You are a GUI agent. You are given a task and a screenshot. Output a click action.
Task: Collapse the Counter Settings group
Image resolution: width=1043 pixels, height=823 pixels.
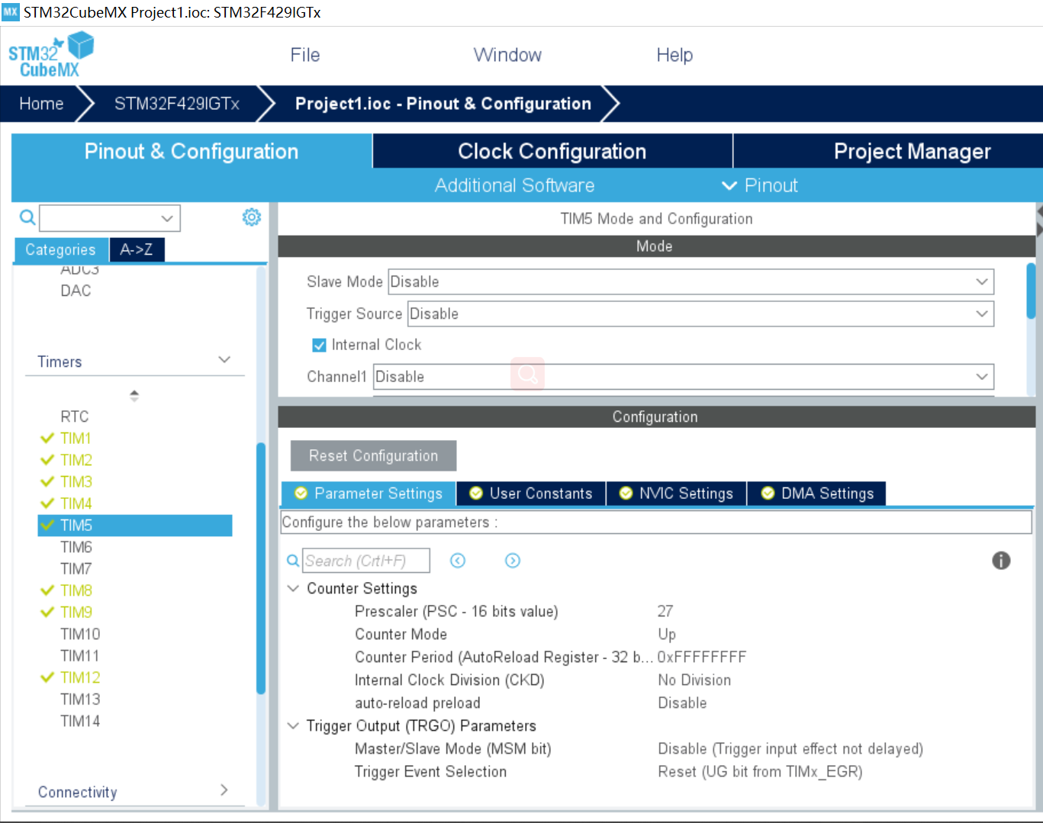click(x=293, y=588)
